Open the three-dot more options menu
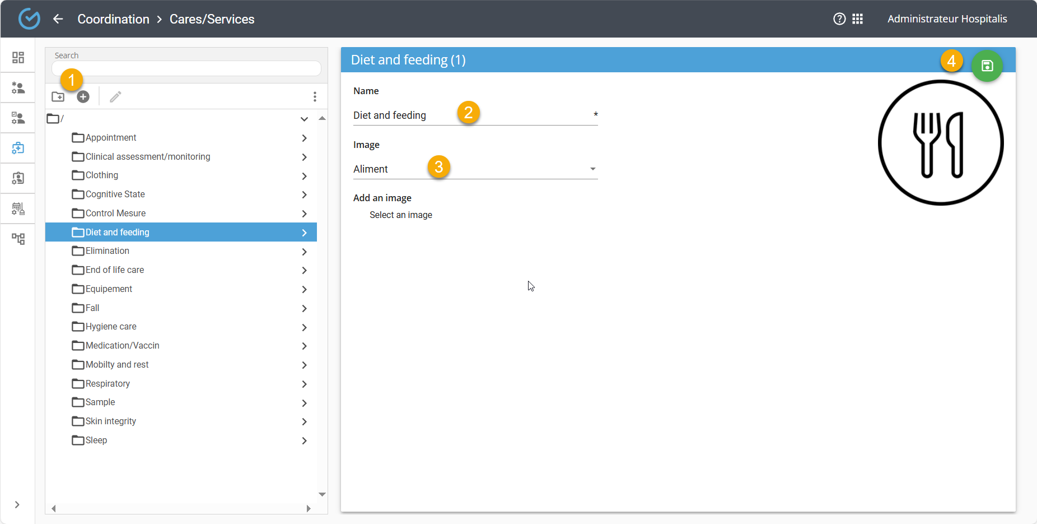The width and height of the screenshot is (1037, 524). [x=315, y=97]
